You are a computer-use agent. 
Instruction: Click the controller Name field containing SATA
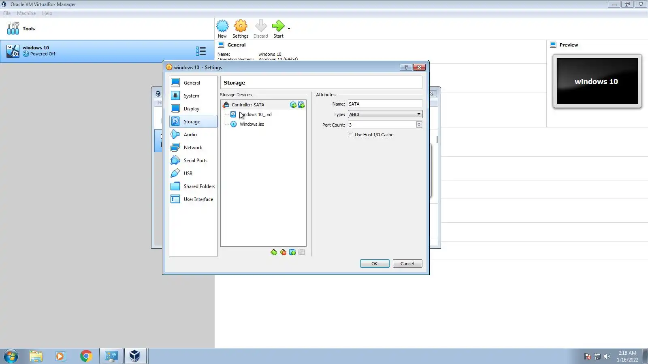tap(385, 104)
